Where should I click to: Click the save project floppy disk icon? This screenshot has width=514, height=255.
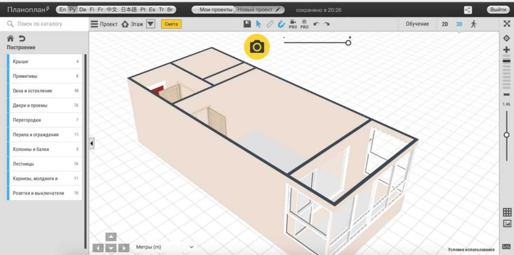[247, 24]
